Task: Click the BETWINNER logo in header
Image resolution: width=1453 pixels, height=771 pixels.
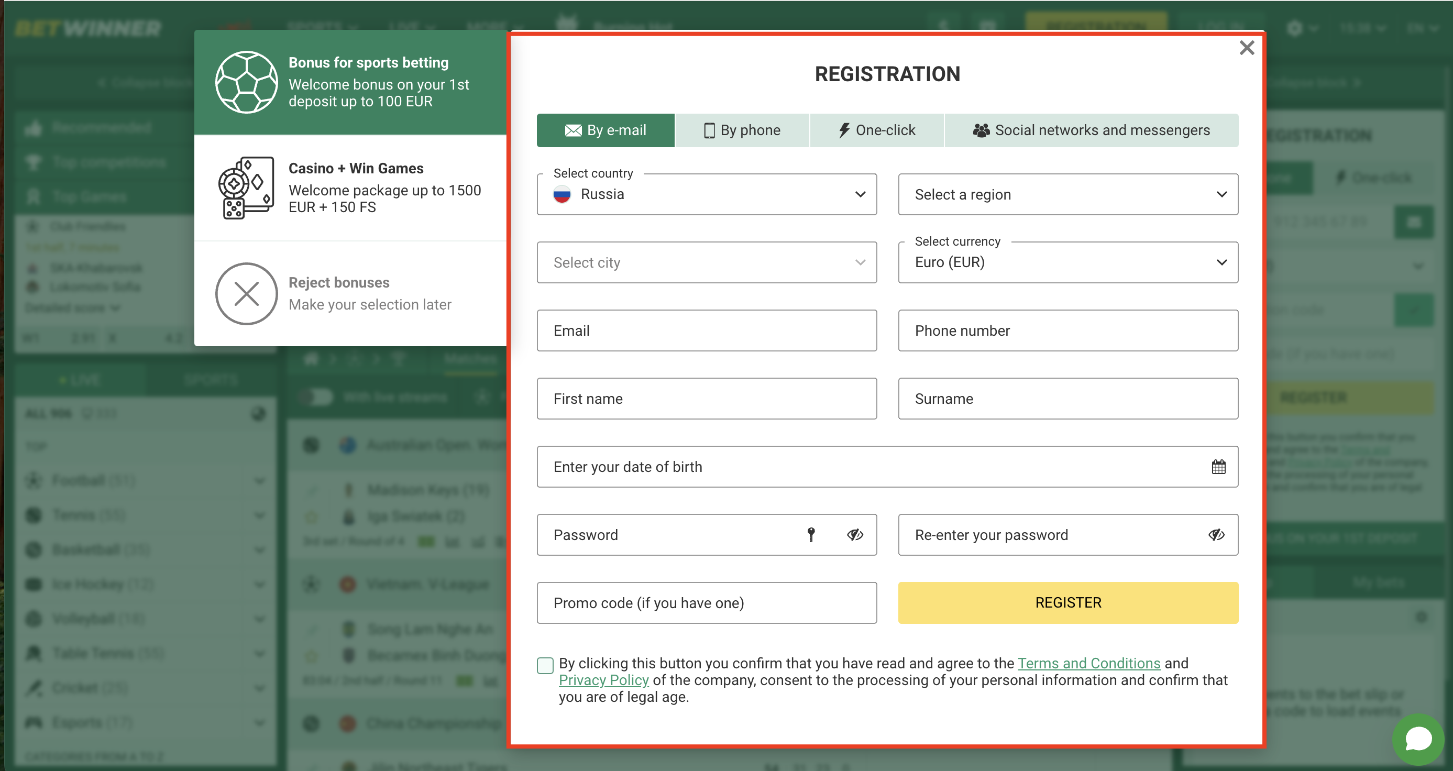Action: (x=88, y=28)
